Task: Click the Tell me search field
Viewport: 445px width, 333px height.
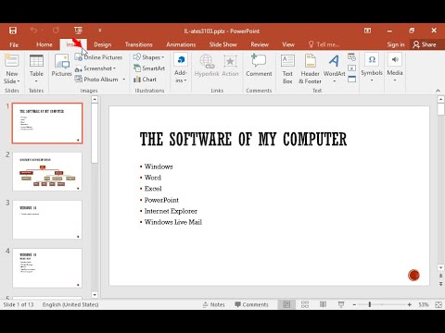Action: tap(324, 44)
